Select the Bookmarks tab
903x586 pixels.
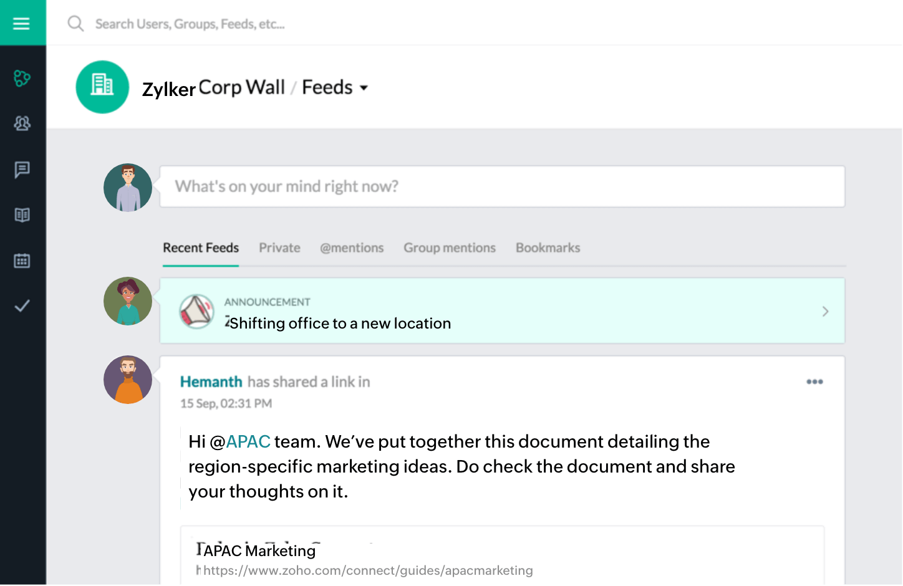(x=548, y=248)
